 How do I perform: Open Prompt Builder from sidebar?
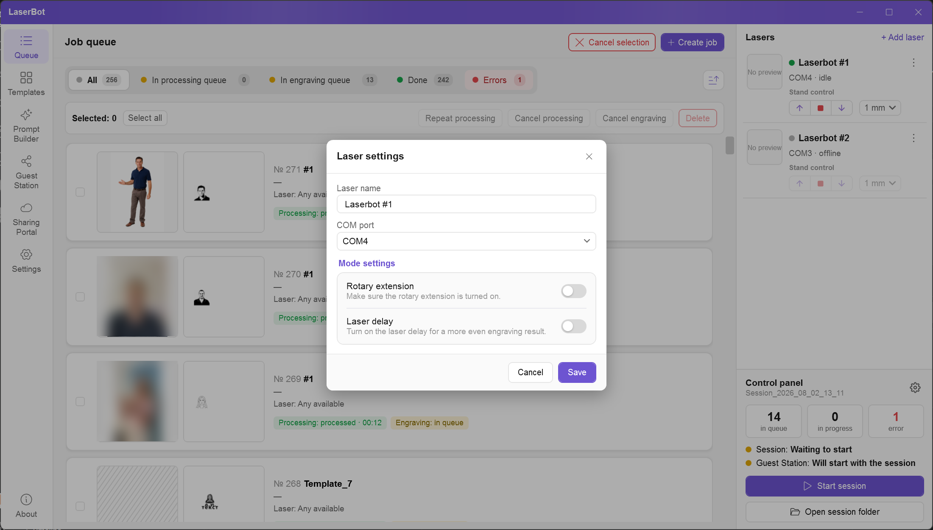click(26, 126)
